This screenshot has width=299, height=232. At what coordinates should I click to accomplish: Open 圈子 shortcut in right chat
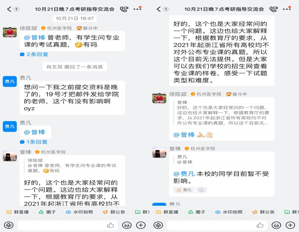pyautogui.click(x=197, y=212)
